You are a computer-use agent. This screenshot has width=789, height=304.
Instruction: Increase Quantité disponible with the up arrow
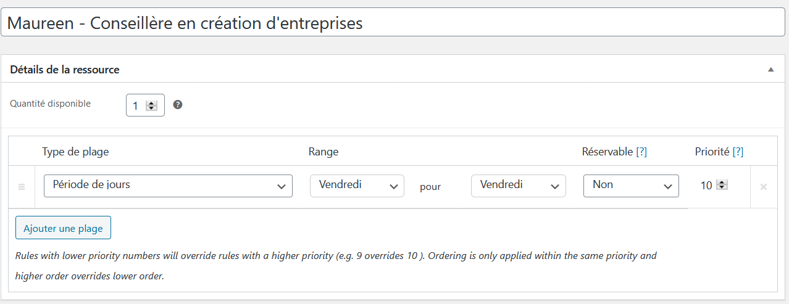coord(151,102)
